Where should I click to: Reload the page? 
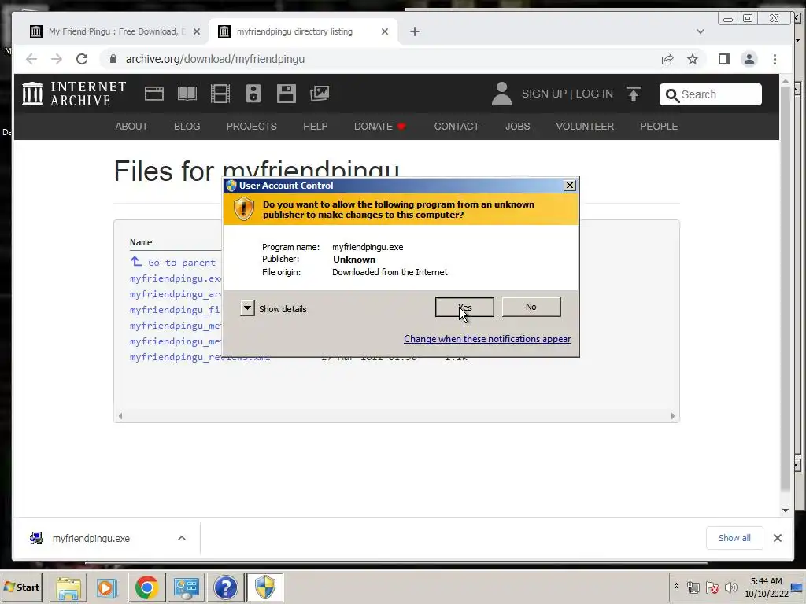82,59
